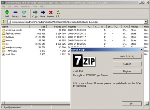
Task: Click the flvplayer folder icon
Action: tap(3, 37)
